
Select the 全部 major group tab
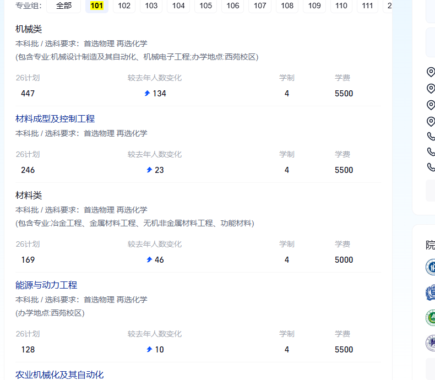pos(63,6)
